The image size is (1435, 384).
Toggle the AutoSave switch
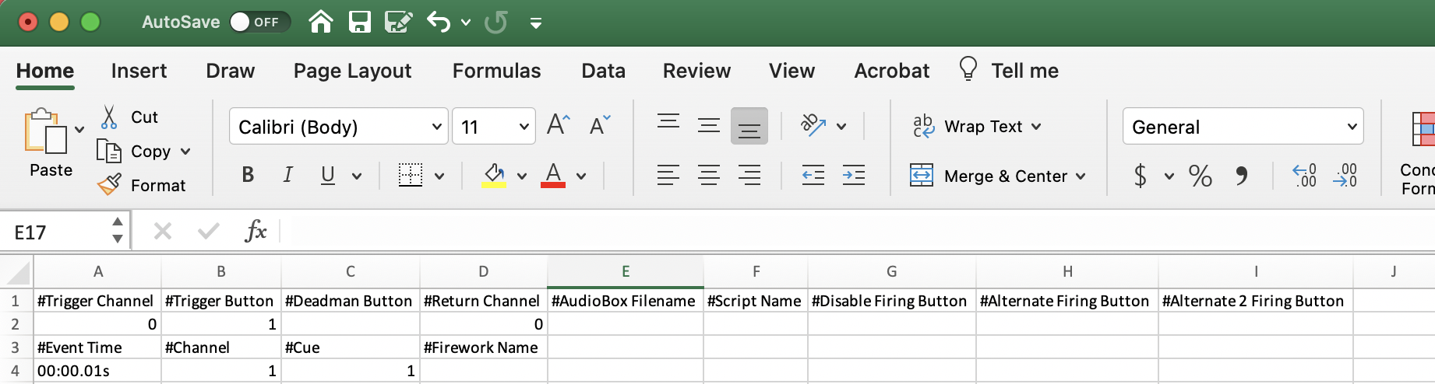[x=259, y=22]
